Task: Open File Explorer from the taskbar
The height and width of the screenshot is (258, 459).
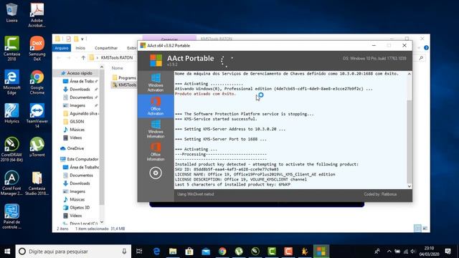Action: pyautogui.click(x=173, y=252)
